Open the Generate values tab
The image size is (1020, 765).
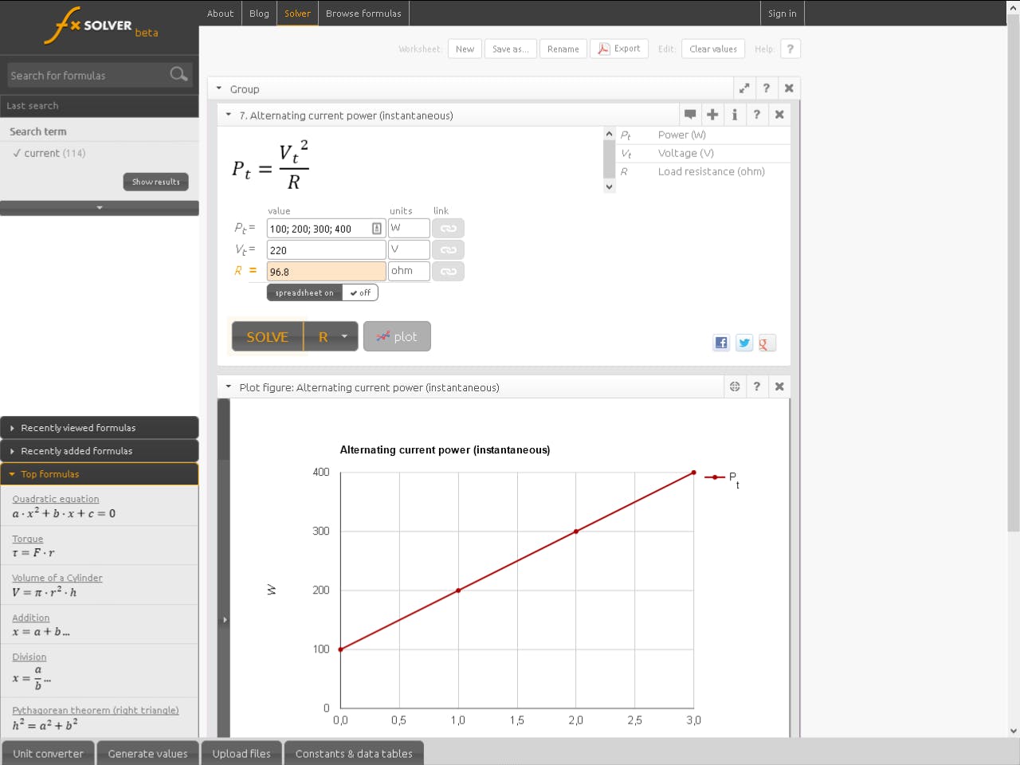(x=147, y=753)
